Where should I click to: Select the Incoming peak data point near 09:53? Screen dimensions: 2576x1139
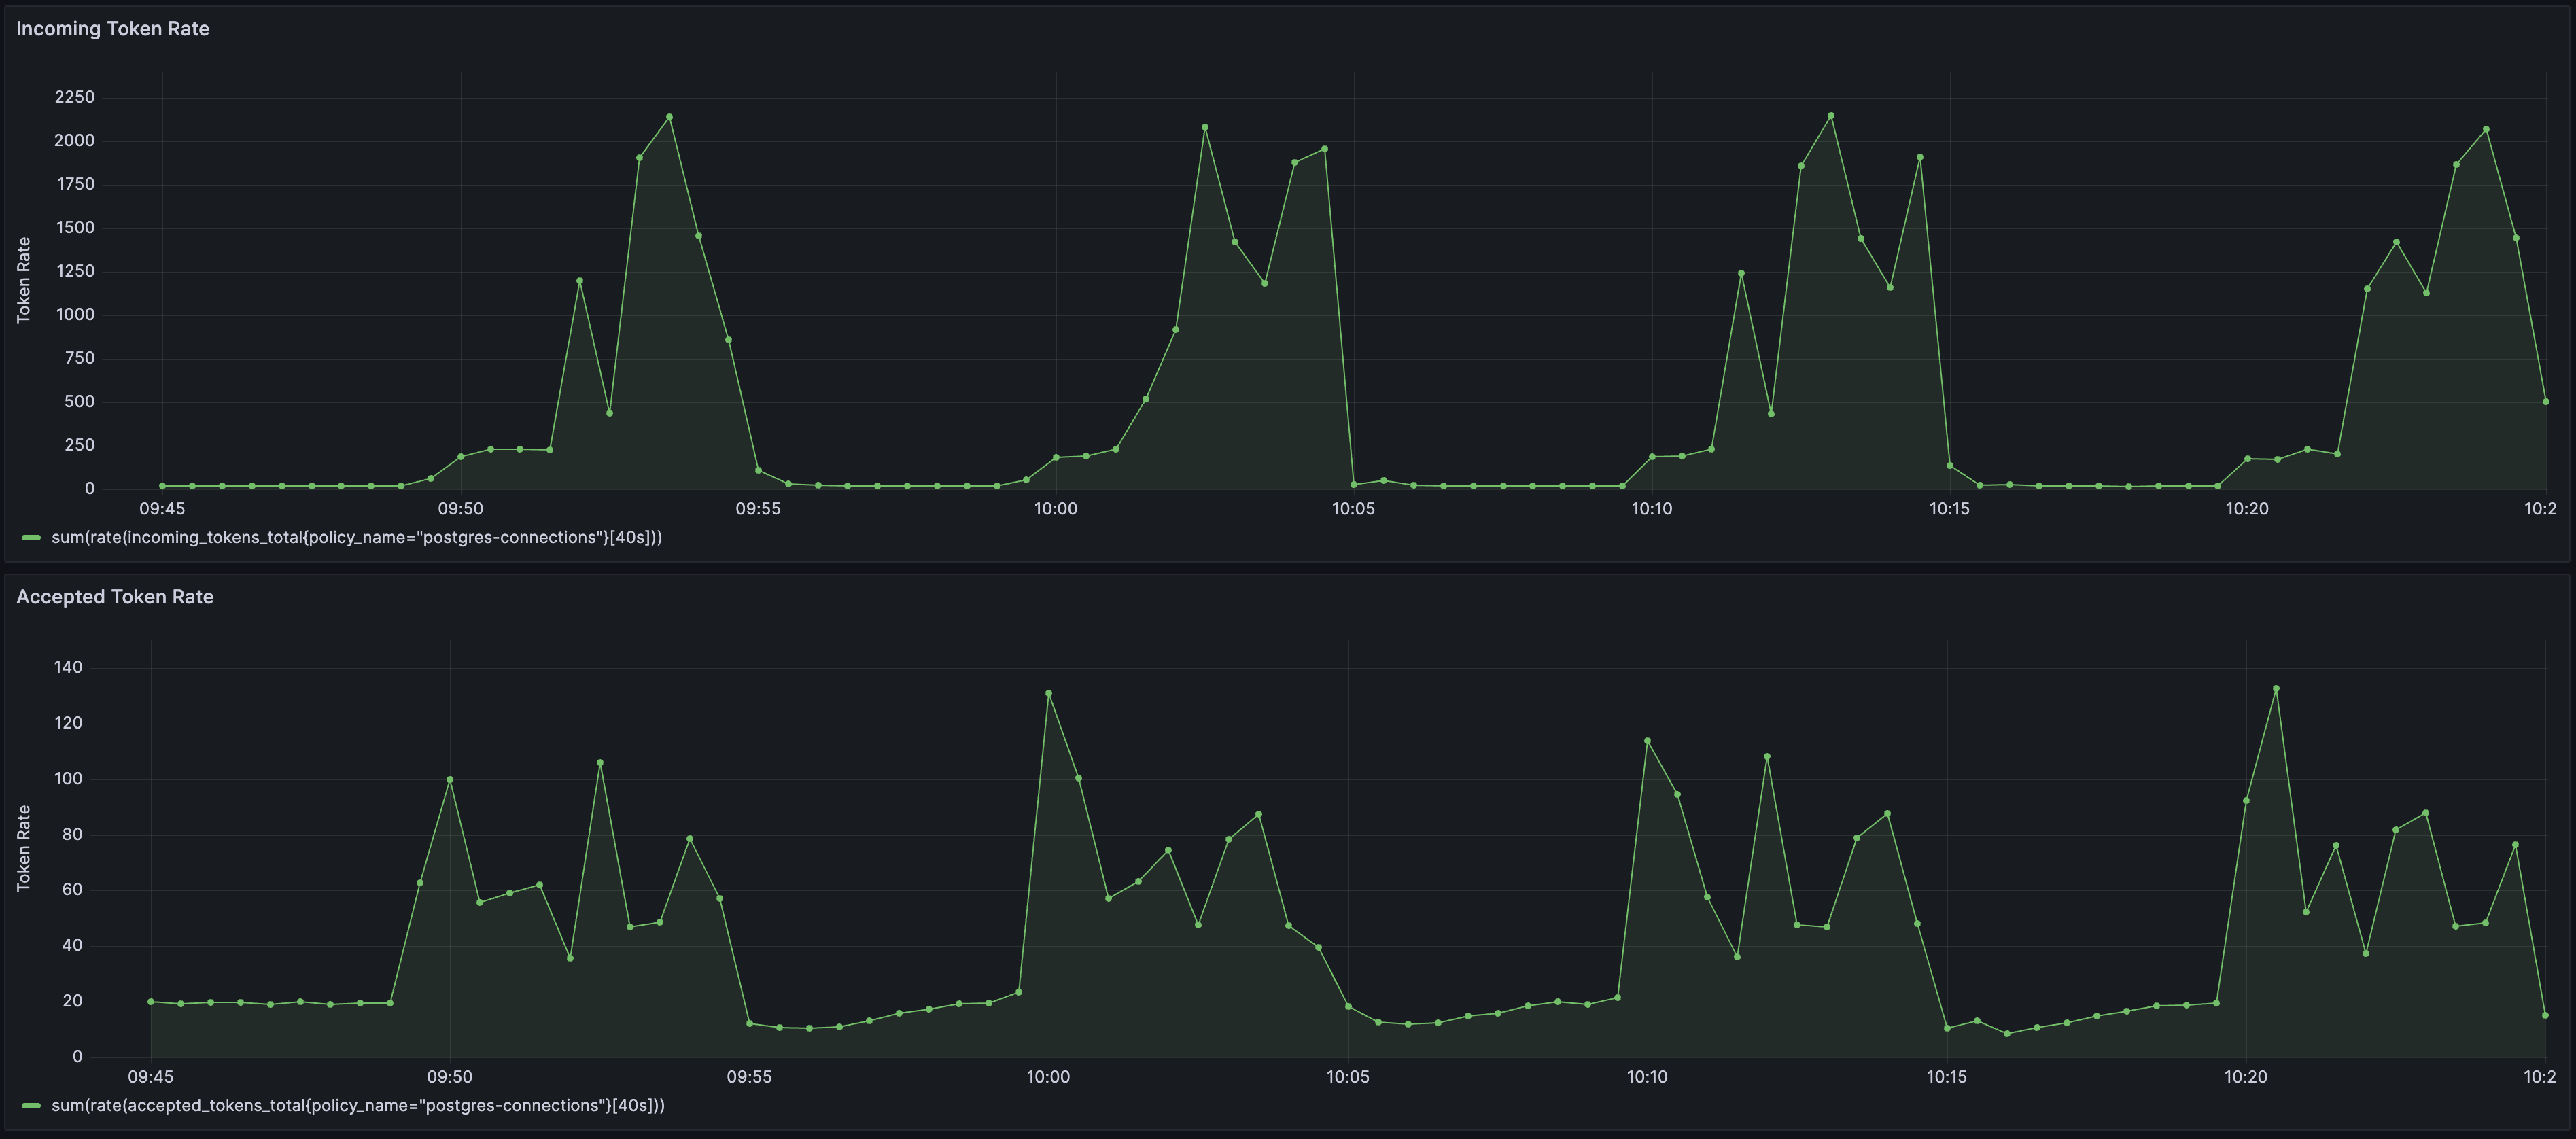pos(669,117)
